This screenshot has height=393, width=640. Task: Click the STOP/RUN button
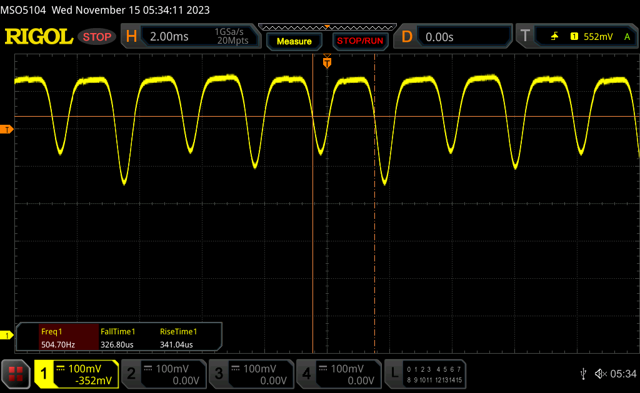pos(360,41)
